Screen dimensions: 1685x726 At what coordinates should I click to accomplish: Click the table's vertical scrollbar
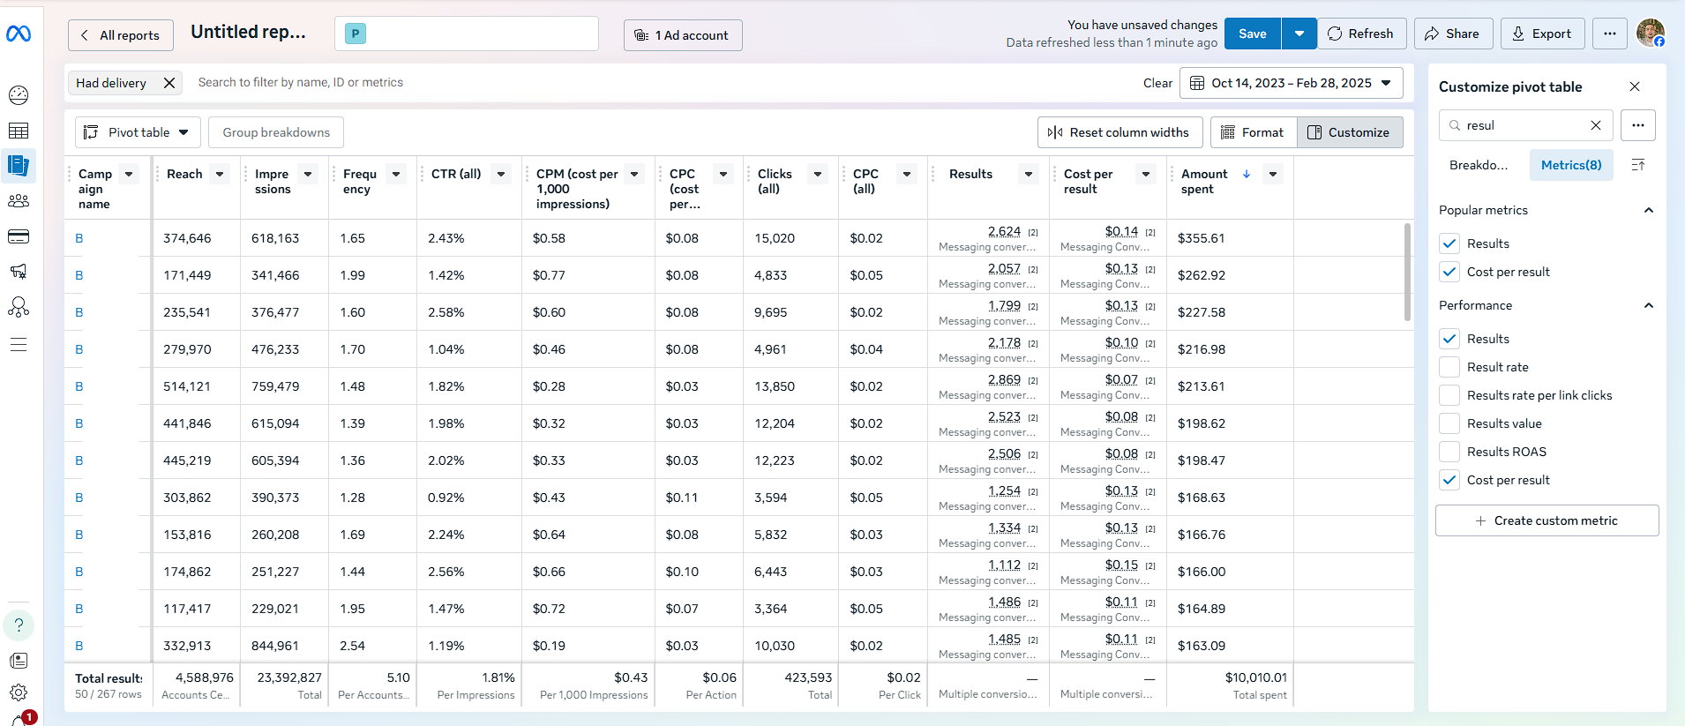pyautogui.click(x=1407, y=273)
